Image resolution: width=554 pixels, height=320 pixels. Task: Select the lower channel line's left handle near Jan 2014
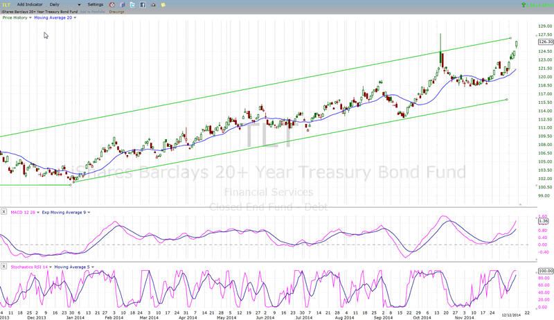pyautogui.click(x=73, y=182)
